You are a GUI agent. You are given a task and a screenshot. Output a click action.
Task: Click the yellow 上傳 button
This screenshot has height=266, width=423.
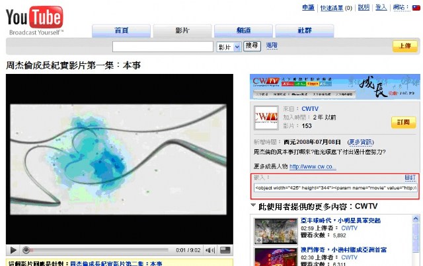pyautogui.click(x=404, y=46)
